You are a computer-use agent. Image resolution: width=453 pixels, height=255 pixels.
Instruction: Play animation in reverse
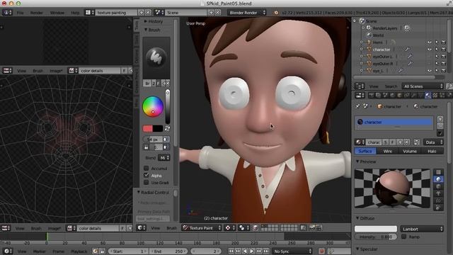point(245,251)
